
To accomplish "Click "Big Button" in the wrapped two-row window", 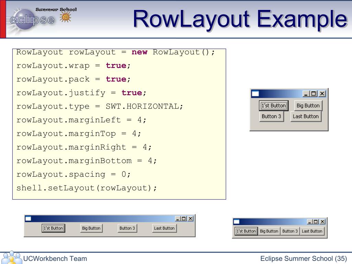I will coord(308,106).
